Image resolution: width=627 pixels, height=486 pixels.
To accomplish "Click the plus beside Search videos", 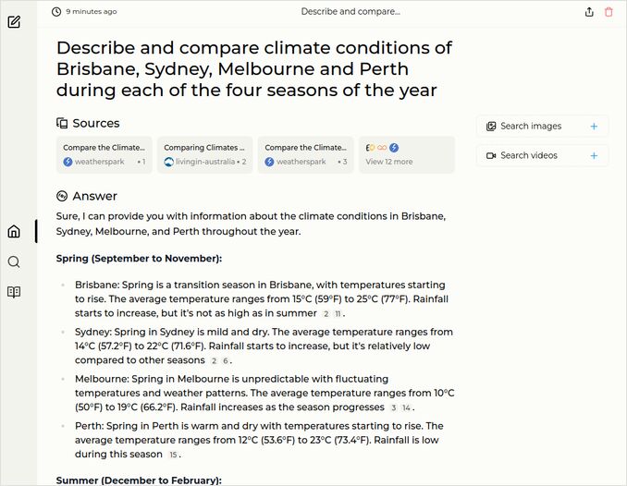I will tap(594, 155).
